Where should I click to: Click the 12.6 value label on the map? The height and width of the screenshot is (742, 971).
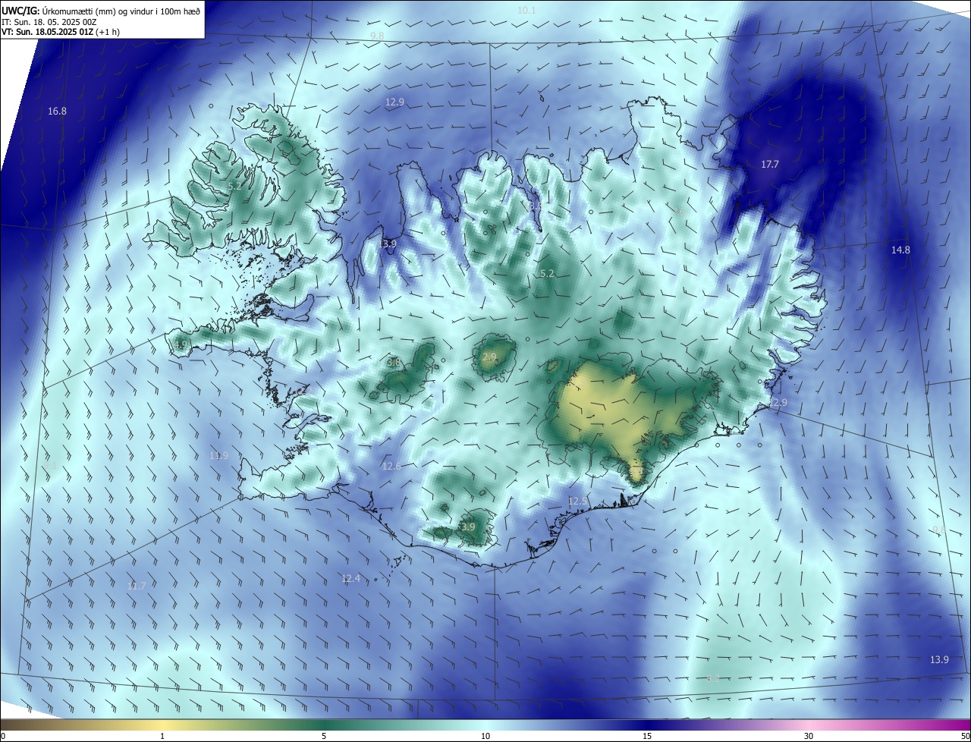click(391, 466)
